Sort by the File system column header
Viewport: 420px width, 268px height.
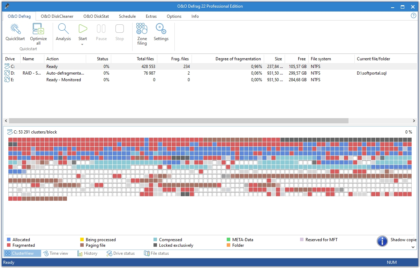pos(331,59)
